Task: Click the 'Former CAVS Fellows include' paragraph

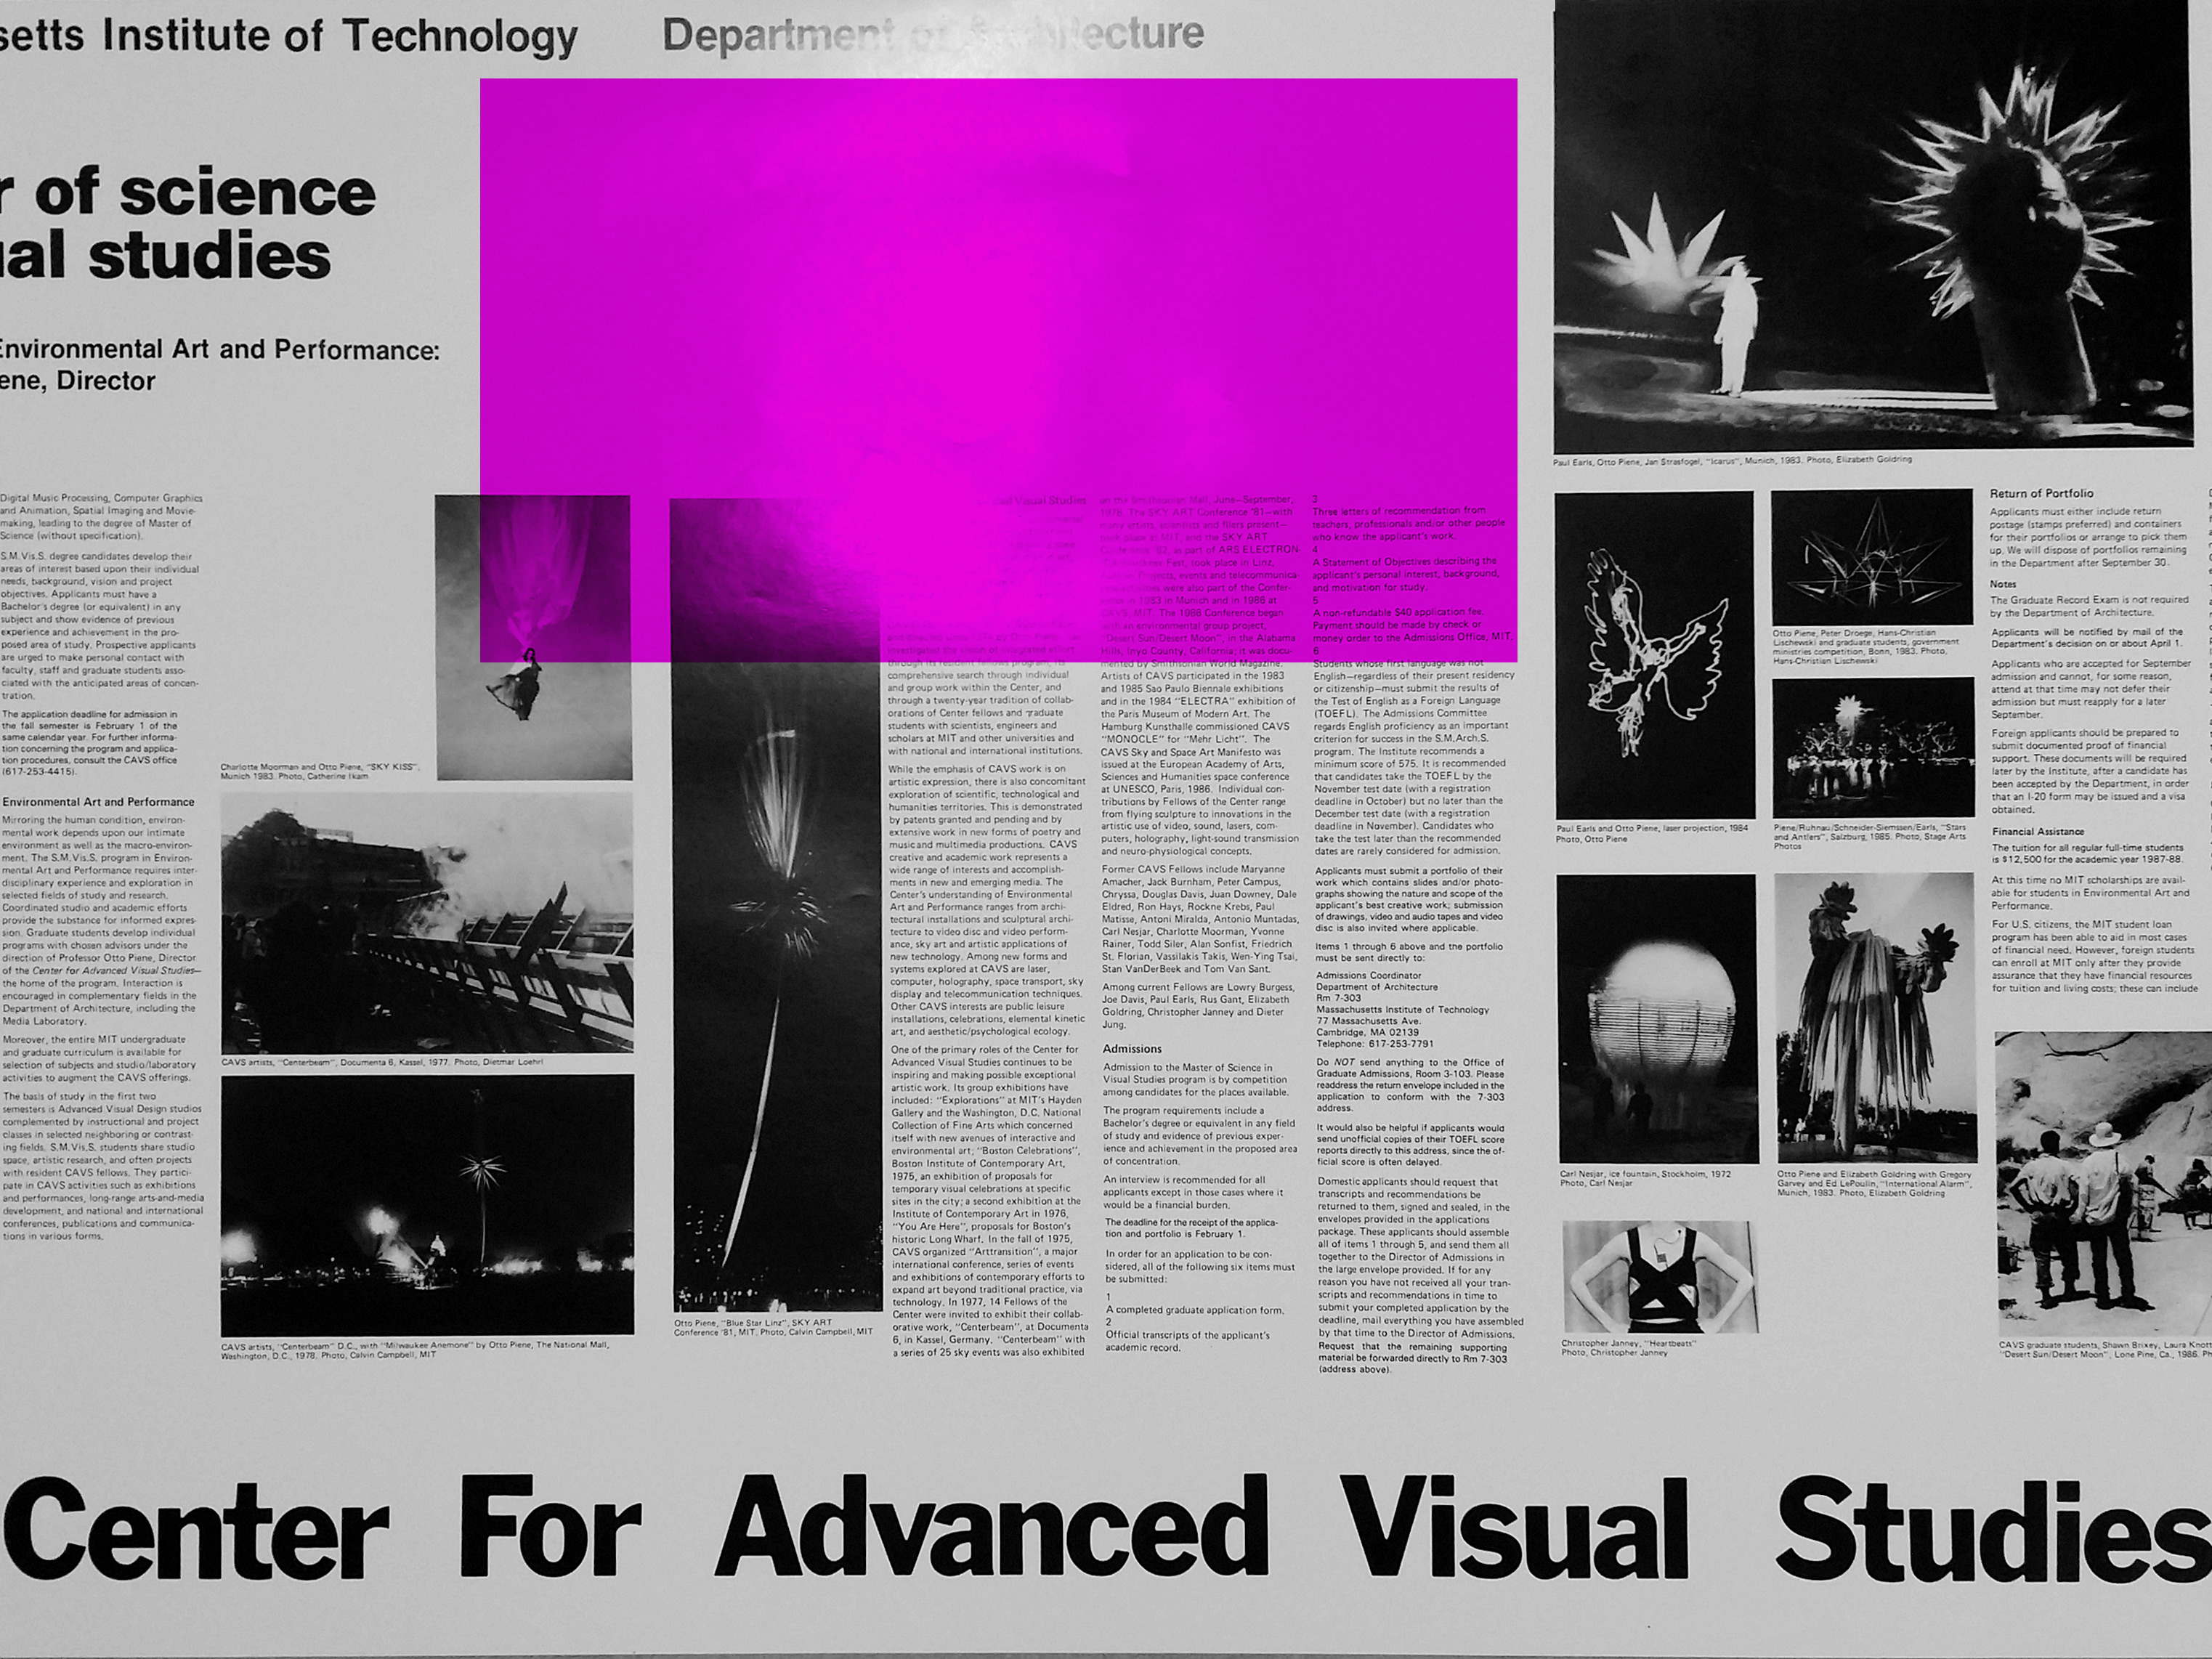Action: coord(1200,920)
